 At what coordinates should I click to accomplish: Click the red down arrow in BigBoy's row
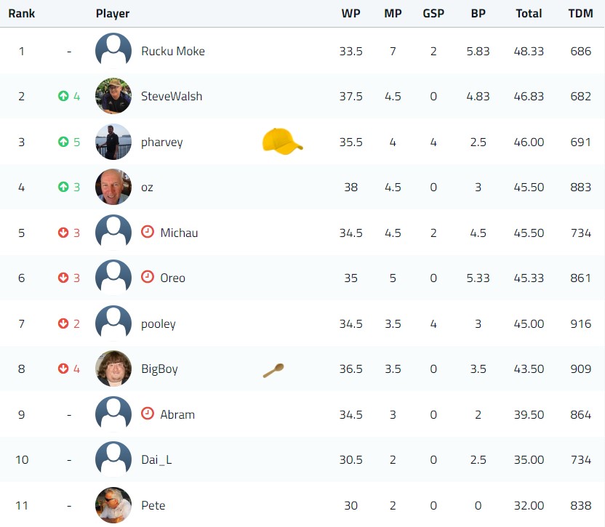pyautogui.click(x=63, y=369)
